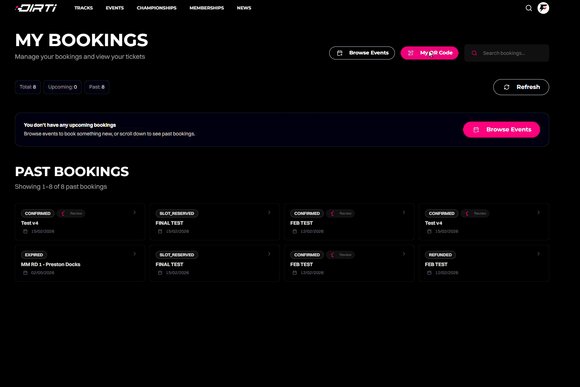Expand the EXPIRED MM RD 1 booking chevron
This screenshot has height=387, width=580.
(x=135, y=254)
